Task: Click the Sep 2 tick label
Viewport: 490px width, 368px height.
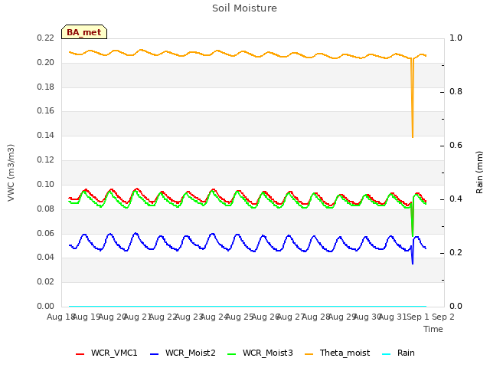Action: pos(443,317)
